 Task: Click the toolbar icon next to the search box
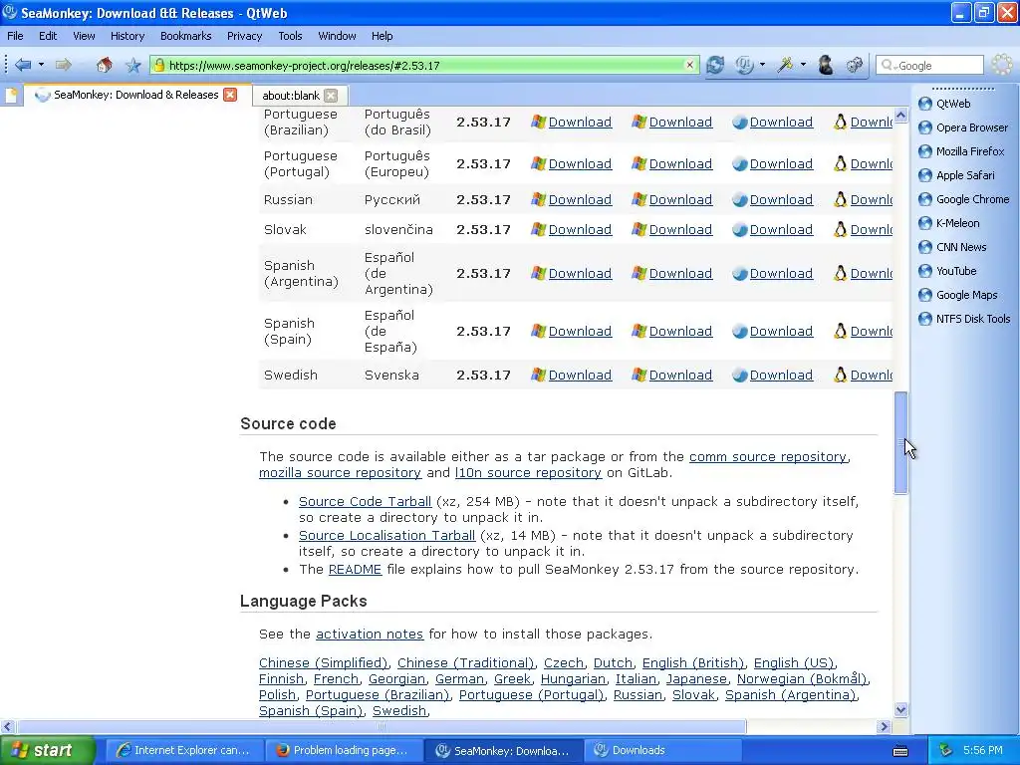[854, 65]
